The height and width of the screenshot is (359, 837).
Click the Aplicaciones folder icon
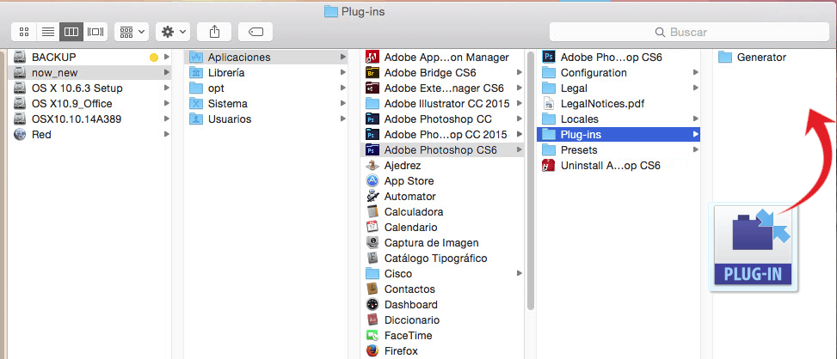pos(196,57)
